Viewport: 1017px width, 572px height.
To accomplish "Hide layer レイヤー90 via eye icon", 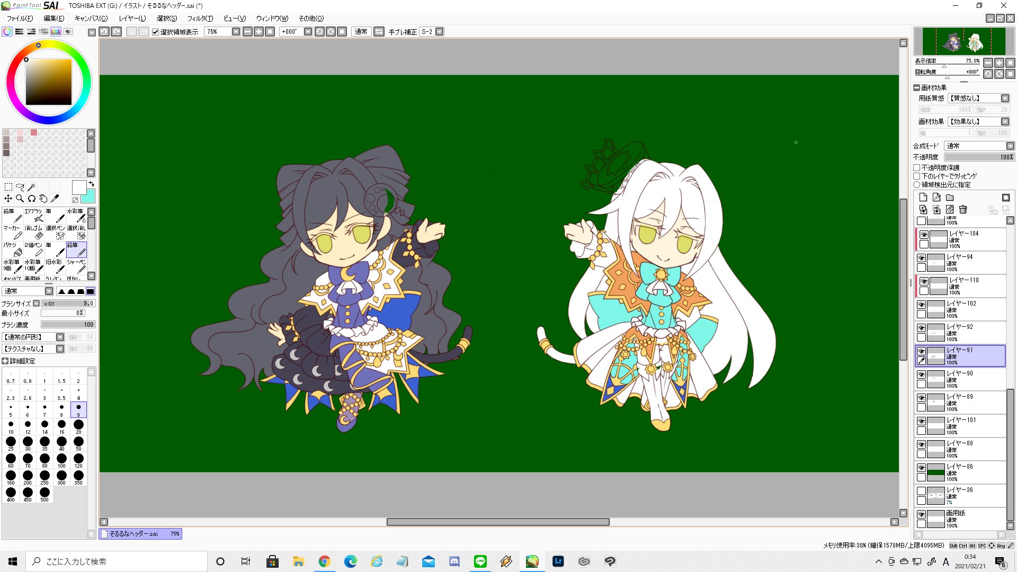I will click(922, 374).
